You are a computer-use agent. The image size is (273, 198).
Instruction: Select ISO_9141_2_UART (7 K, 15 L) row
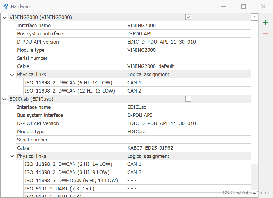coord(59,189)
